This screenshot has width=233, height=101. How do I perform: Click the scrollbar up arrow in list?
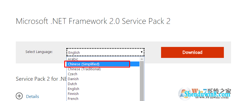142,59
